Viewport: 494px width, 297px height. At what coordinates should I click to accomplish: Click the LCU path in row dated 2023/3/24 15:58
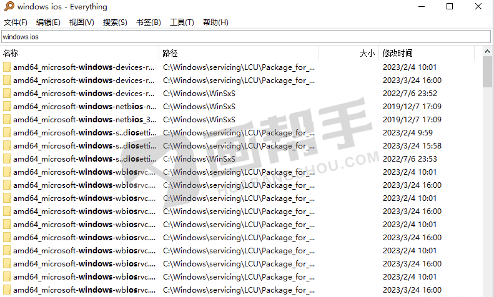(x=239, y=145)
